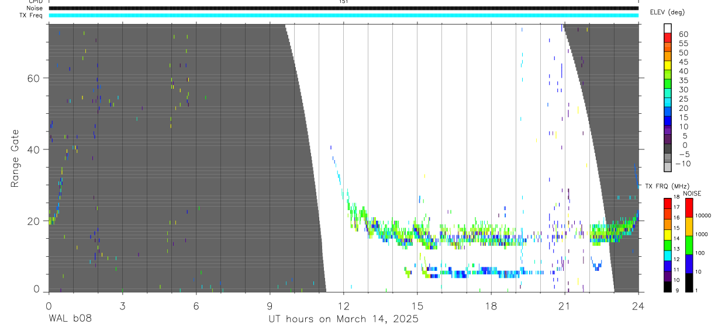Click the '15' hour tick on x-axis
The height and width of the screenshot is (331, 718).
pos(417,305)
